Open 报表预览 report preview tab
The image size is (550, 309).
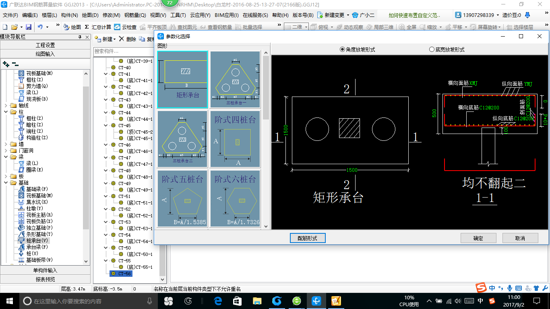[x=45, y=279]
